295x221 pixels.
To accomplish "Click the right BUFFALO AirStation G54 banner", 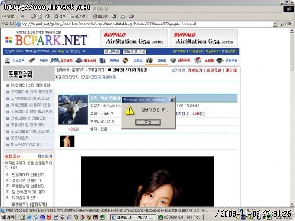I will point(204,38).
